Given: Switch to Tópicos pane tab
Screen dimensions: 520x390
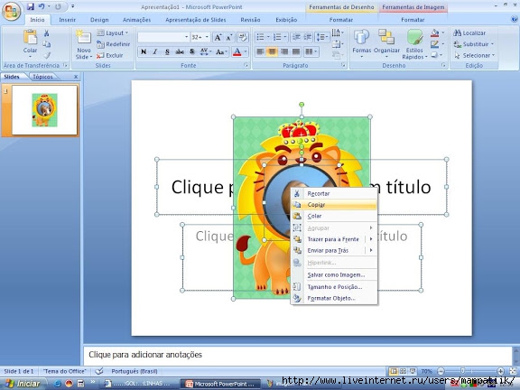Looking at the screenshot, I should click(x=42, y=77).
